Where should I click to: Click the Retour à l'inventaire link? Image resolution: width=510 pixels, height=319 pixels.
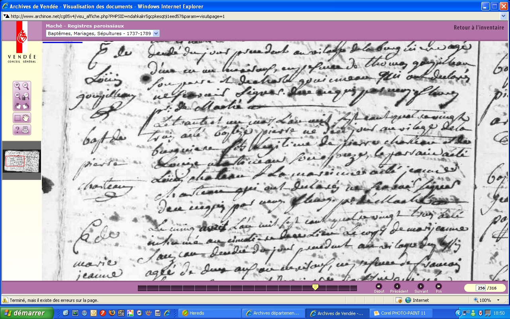click(479, 28)
